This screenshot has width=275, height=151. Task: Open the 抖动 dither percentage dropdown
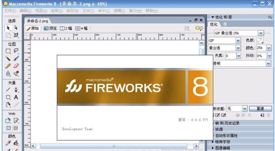[x=269, y=56]
